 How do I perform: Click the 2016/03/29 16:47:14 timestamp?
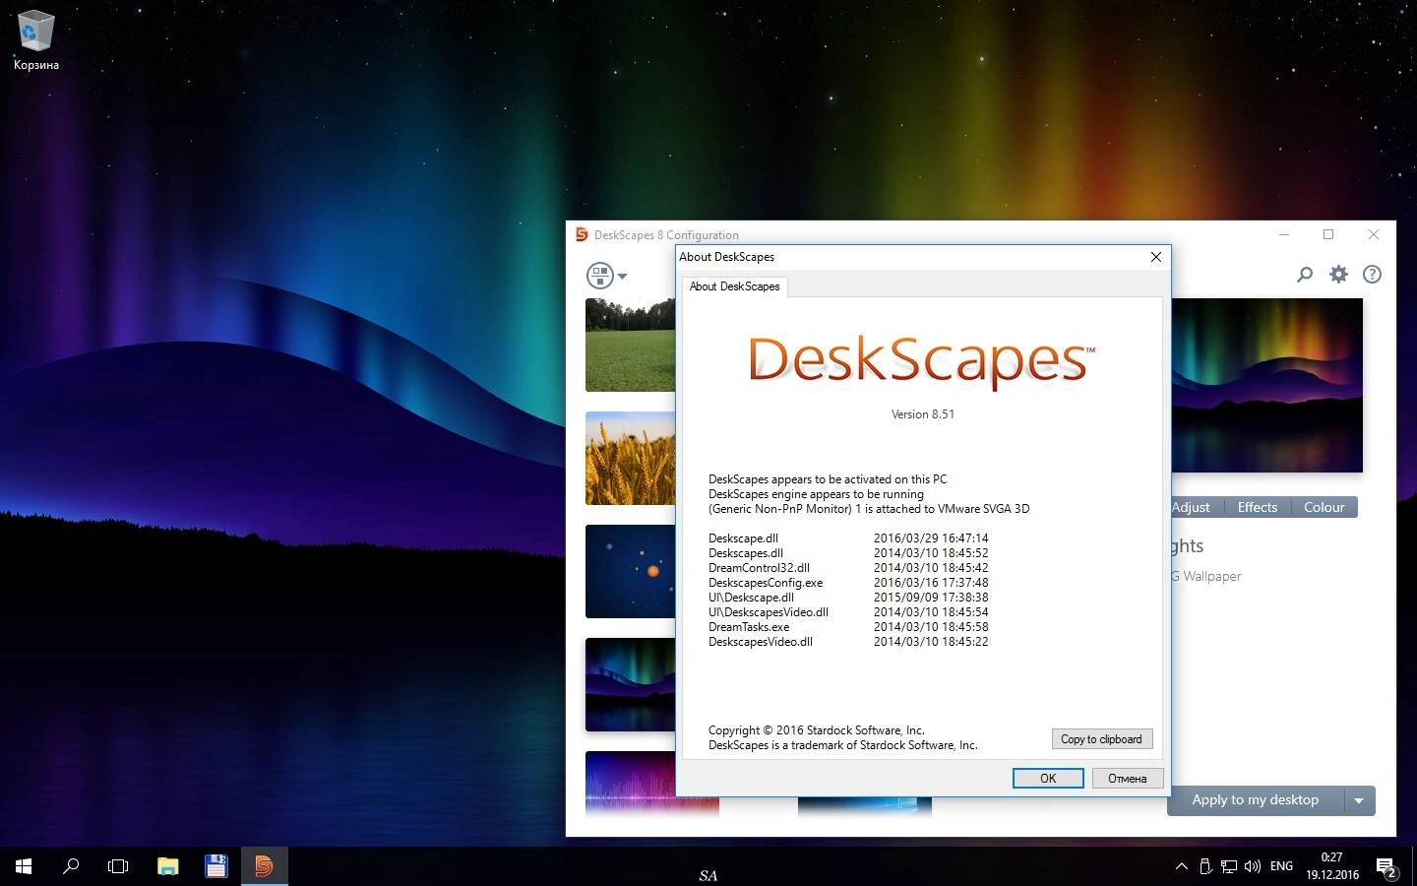tap(931, 538)
